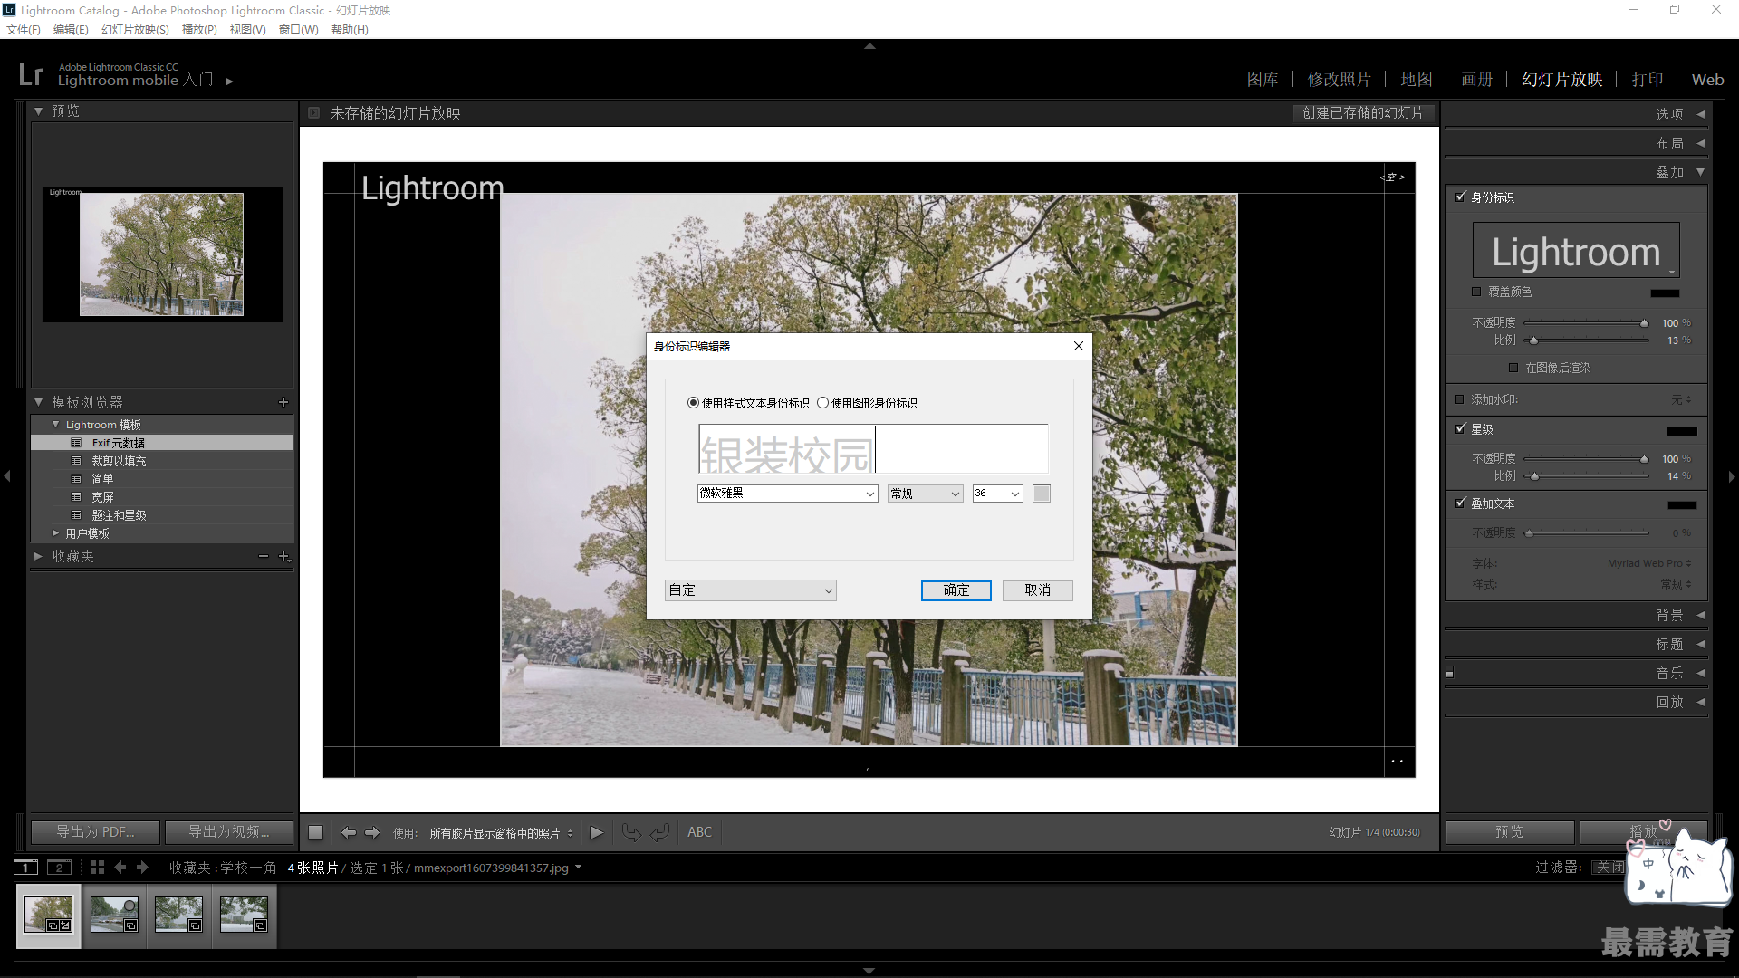Hide the left panel via edge arrow
The image size is (1739, 978).
7,475
